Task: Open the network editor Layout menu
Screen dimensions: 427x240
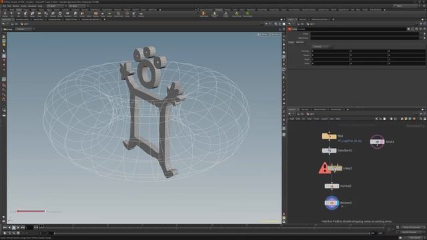Action: [x=324, y=119]
